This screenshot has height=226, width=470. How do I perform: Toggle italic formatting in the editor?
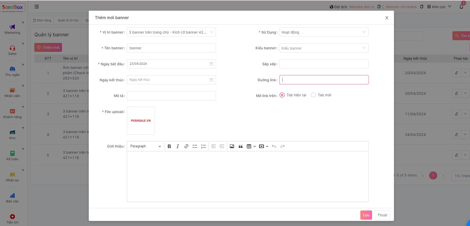point(178,146)
